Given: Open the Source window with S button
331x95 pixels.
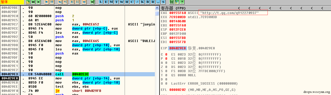Looking at the screenshot, I should click(163, 2).
